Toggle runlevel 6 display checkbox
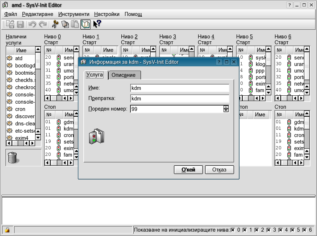This screenshot has width=317, height=236. (305, 230)
